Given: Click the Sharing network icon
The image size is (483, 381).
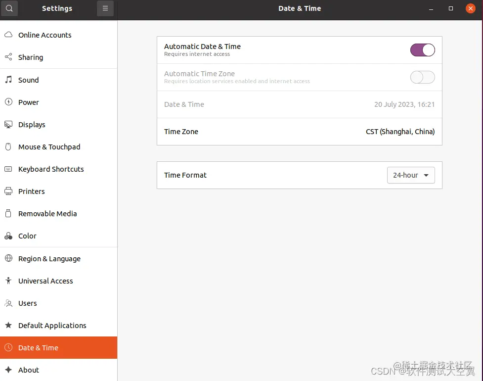Looking at the screenshot, I should click(8, 57).
